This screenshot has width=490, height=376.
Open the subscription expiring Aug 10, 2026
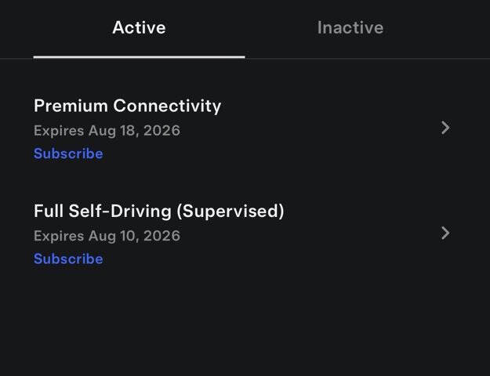tap(242, 234)
